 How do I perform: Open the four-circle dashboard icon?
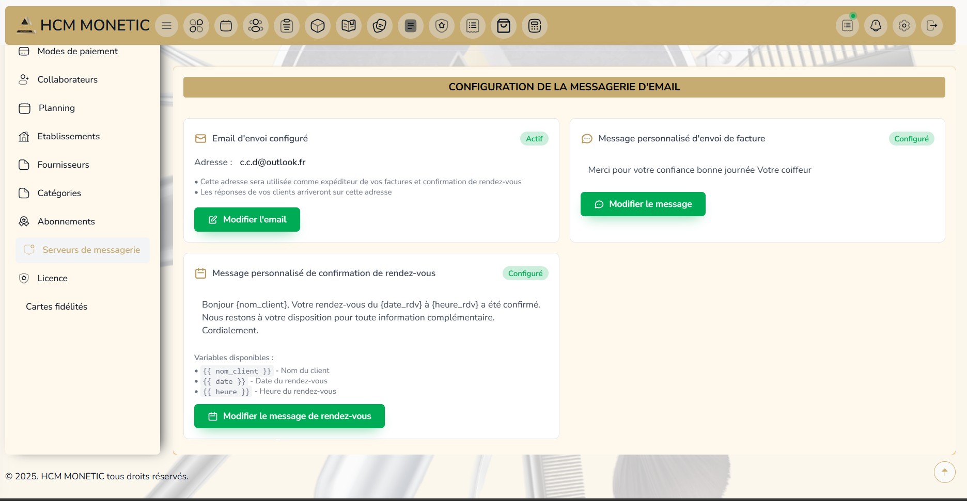click(x=196, y=26)
